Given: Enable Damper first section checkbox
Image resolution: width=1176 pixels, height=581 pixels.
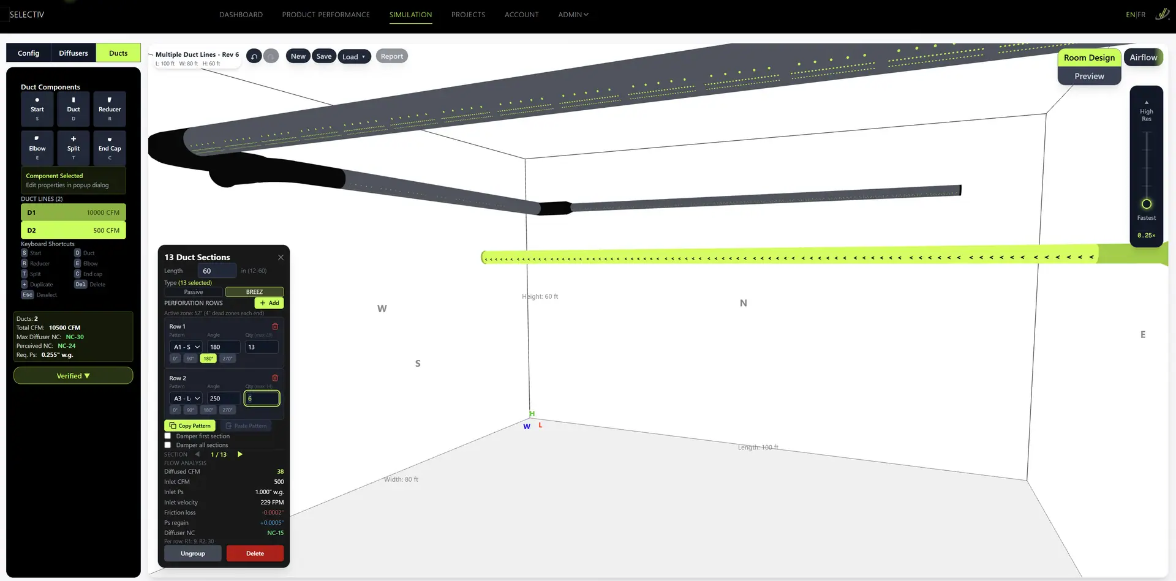Looking at the screenshot, I should [168, 436].
